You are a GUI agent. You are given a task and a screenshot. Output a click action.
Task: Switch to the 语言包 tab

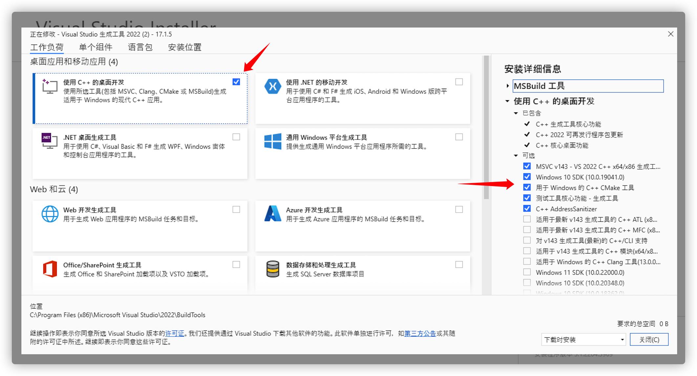coord(140,47)
